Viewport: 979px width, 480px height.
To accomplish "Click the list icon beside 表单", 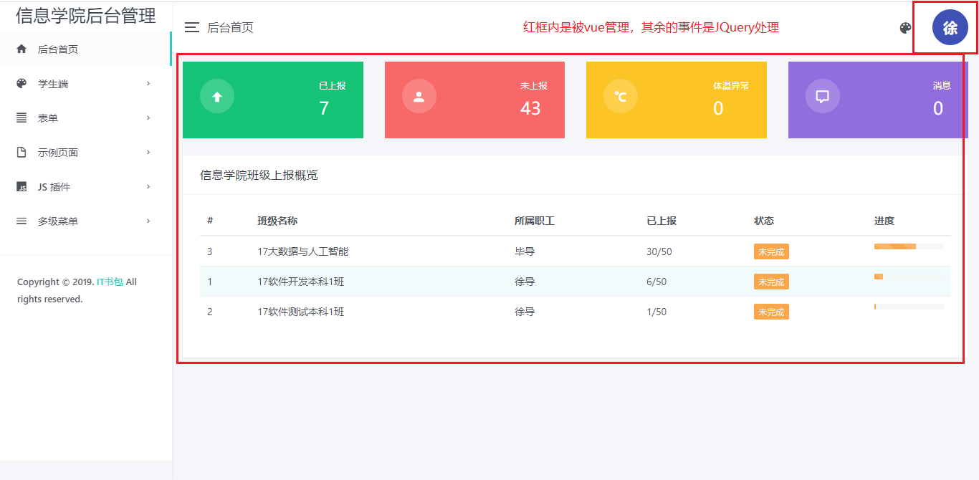I will coord(22,118).
